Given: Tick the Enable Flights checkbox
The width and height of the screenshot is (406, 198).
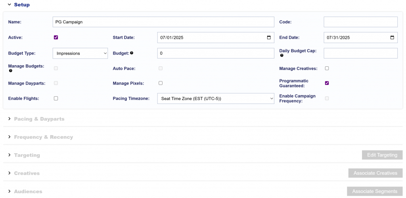Looking at the screenshot, I should pyautogui.click(x=56, y=98).
